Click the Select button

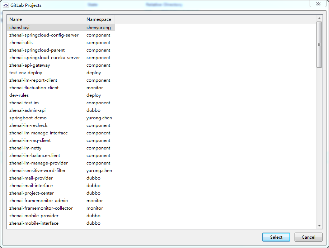[x=276, y=237]
